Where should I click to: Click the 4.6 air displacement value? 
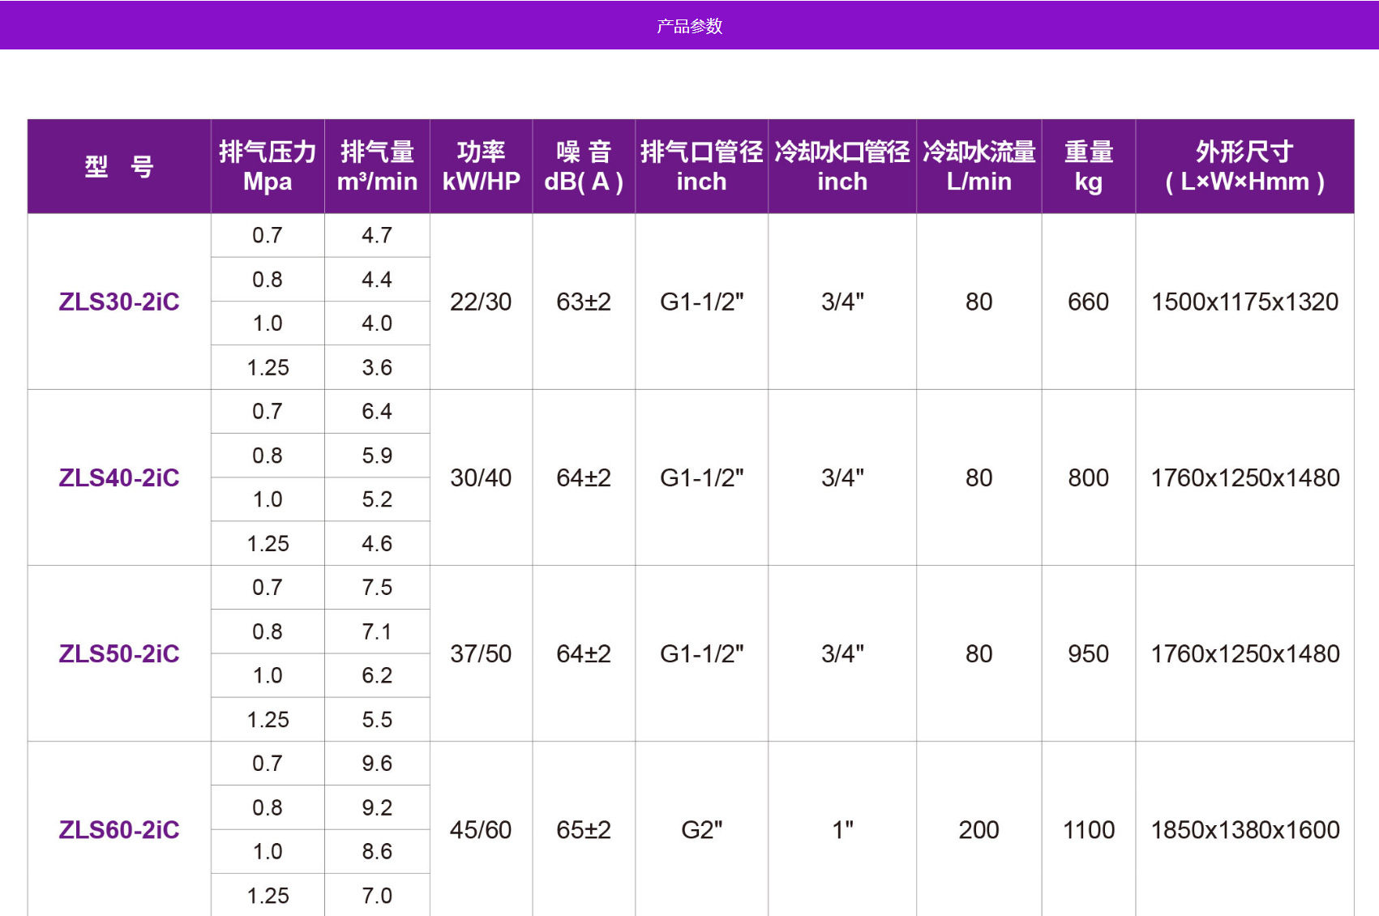[x=377, y=543]
